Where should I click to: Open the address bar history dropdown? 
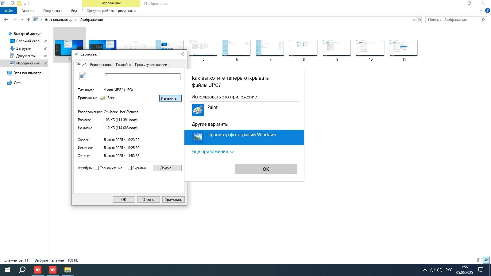tap(414, 20)
